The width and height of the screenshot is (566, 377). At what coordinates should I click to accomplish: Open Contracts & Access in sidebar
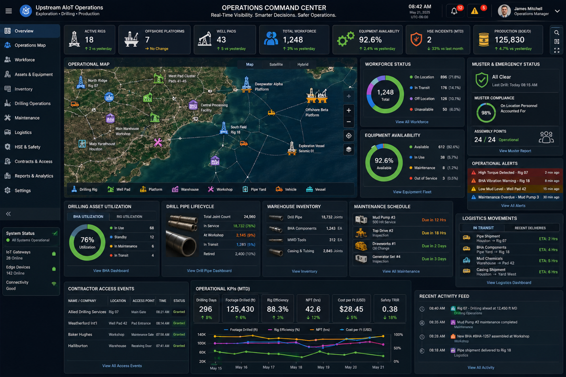click(30, 162)
